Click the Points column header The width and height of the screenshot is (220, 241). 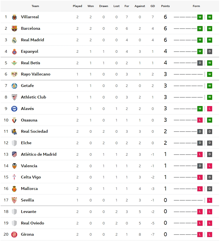165,6
